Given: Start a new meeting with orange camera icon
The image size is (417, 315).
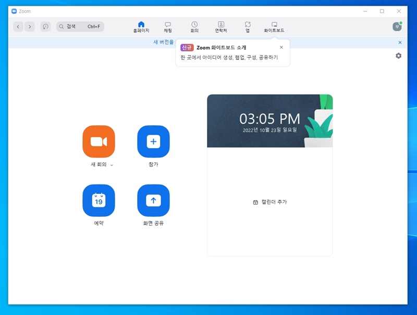Looking at the screenshot, I should pyautogui.click(x=99, y=141).
